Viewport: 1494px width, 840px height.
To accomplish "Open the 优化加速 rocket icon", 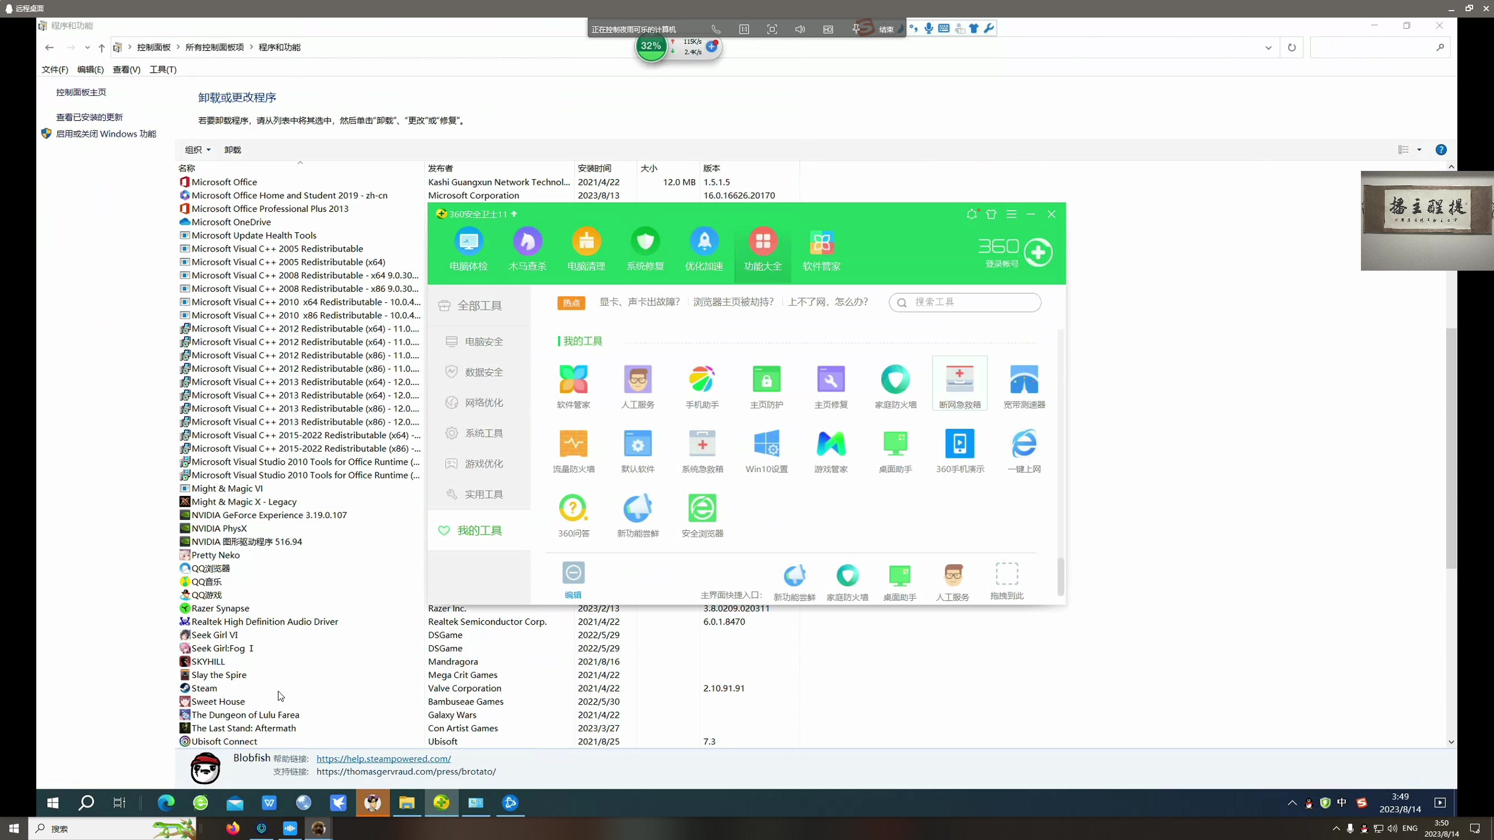I will point(704,242).
